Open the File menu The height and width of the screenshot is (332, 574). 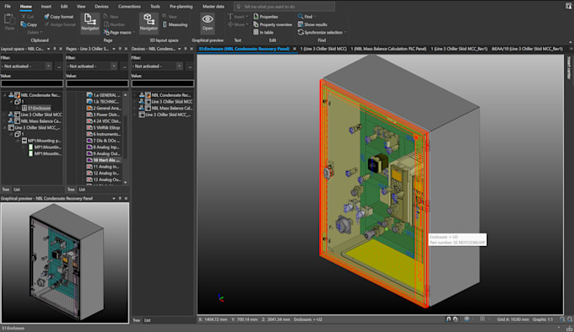8,6
